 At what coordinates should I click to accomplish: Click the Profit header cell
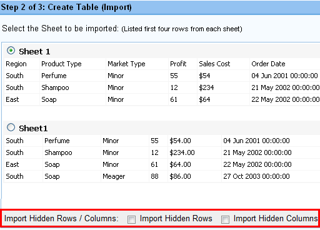coord(182,64)
